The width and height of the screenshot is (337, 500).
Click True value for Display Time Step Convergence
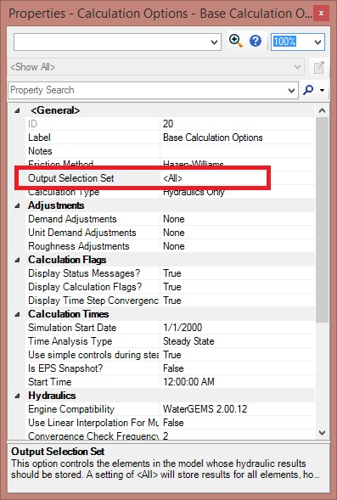tap(172, 301)
